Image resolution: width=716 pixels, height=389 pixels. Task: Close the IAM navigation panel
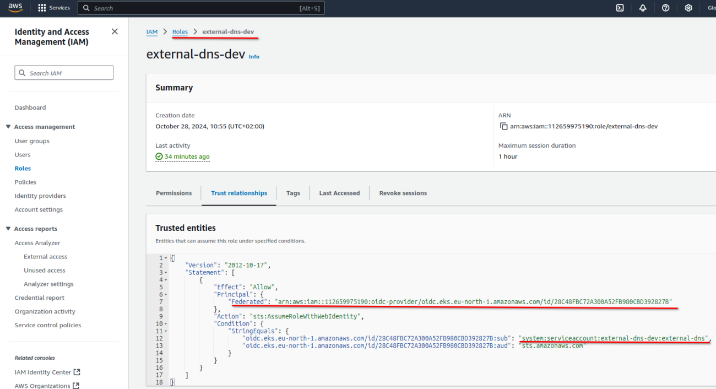(x=115, y=31)
